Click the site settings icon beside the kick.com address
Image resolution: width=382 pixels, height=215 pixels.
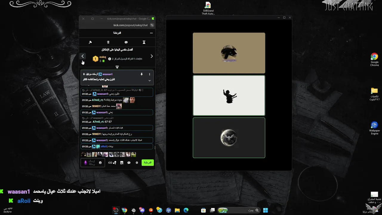pos(152,25)
